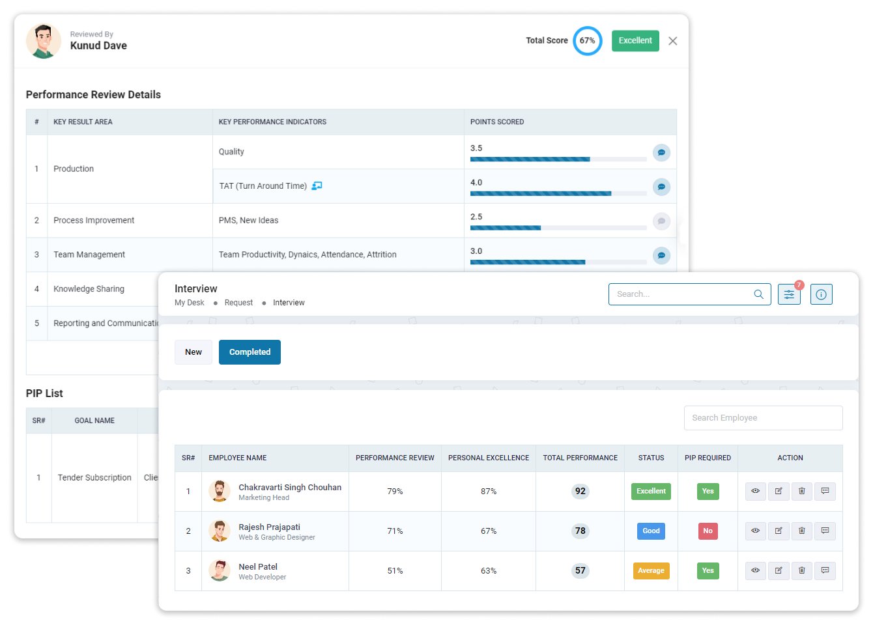The height and width of the screenshot is (625, 873).
Task: View details for Chakravarti Singh Chouhan
Action: click(x=755, y=491)
